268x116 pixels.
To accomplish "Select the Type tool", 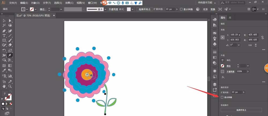I will (x=4, y=36).
